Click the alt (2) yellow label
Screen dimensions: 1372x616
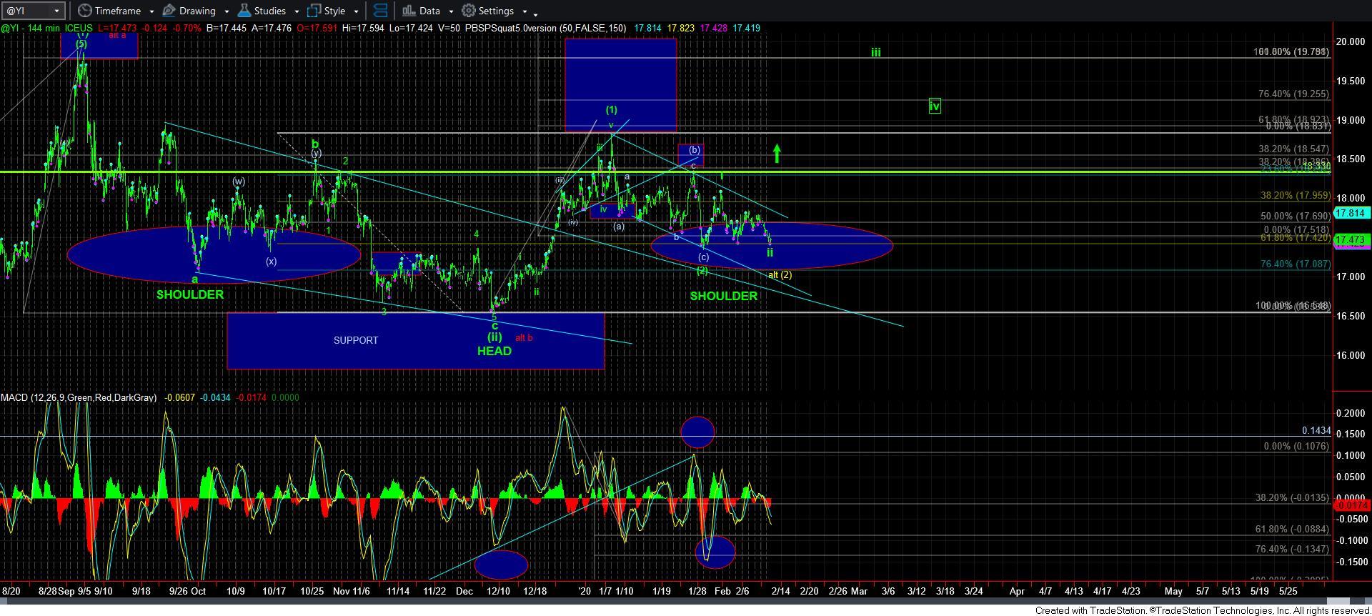[x=780, y=274]
